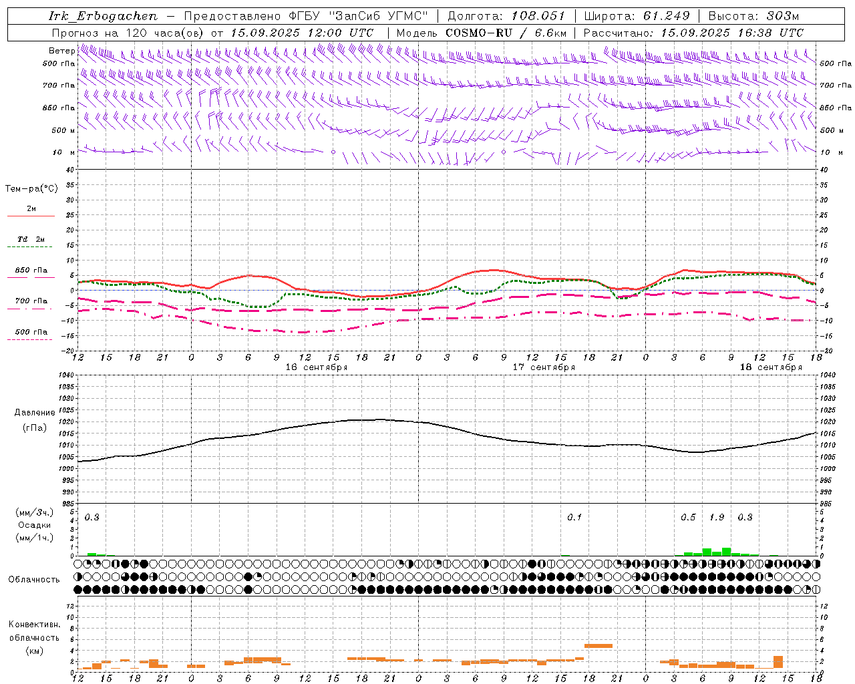This screenshot has height=684, width=855.
Task: Click the elevation value 303м
Action: (784, 16)
